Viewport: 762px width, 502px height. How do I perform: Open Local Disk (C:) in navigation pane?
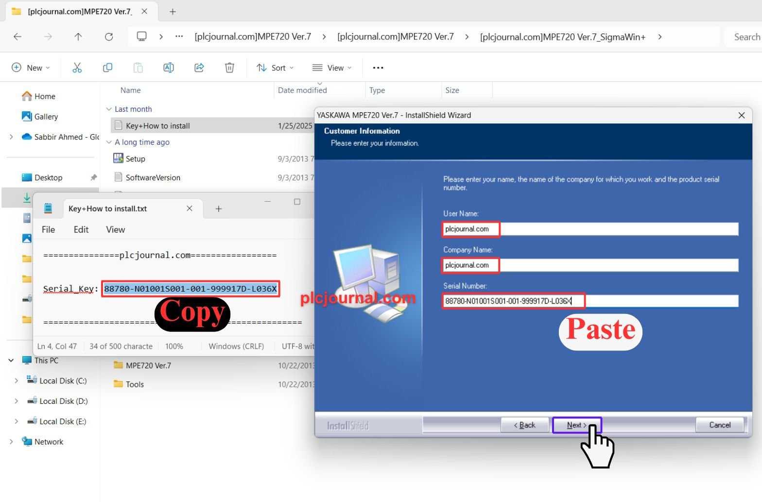point(57,381)
